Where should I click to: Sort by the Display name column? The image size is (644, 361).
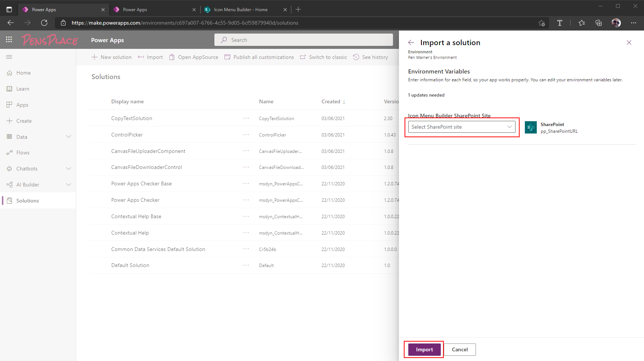(x=127, y=101)
